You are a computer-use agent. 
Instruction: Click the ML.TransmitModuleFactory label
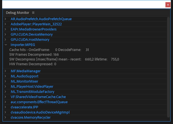[32, 92]
